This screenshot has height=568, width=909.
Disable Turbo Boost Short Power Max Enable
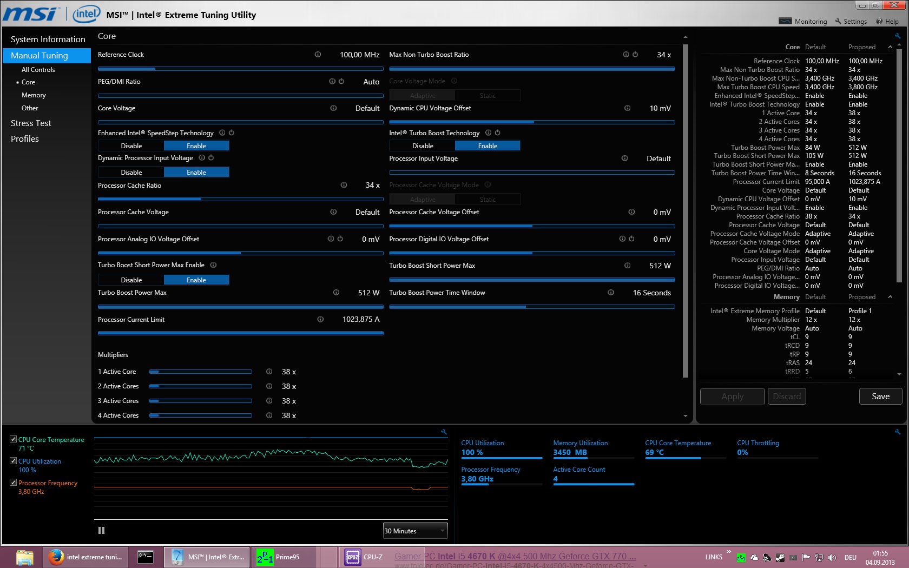131,280
